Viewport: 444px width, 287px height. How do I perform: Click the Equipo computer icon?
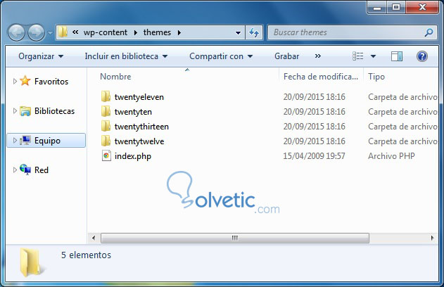pos(25,140)
